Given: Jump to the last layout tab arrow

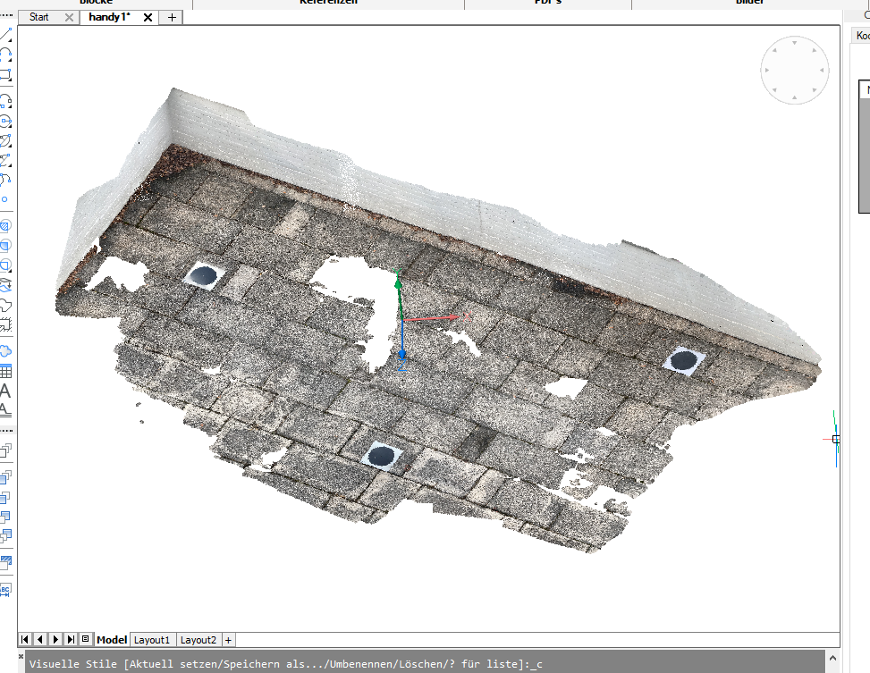Looking at the screenshot, I should click(71, 640).
